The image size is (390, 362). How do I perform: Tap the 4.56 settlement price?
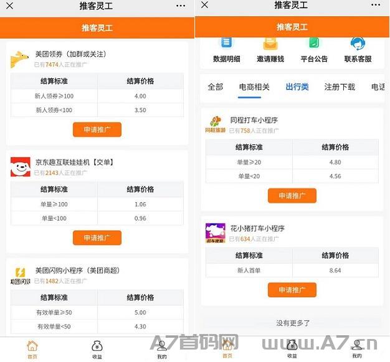(x=335, y=176)
